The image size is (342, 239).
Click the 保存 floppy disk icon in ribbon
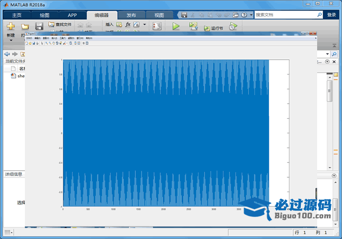point(39,26)
